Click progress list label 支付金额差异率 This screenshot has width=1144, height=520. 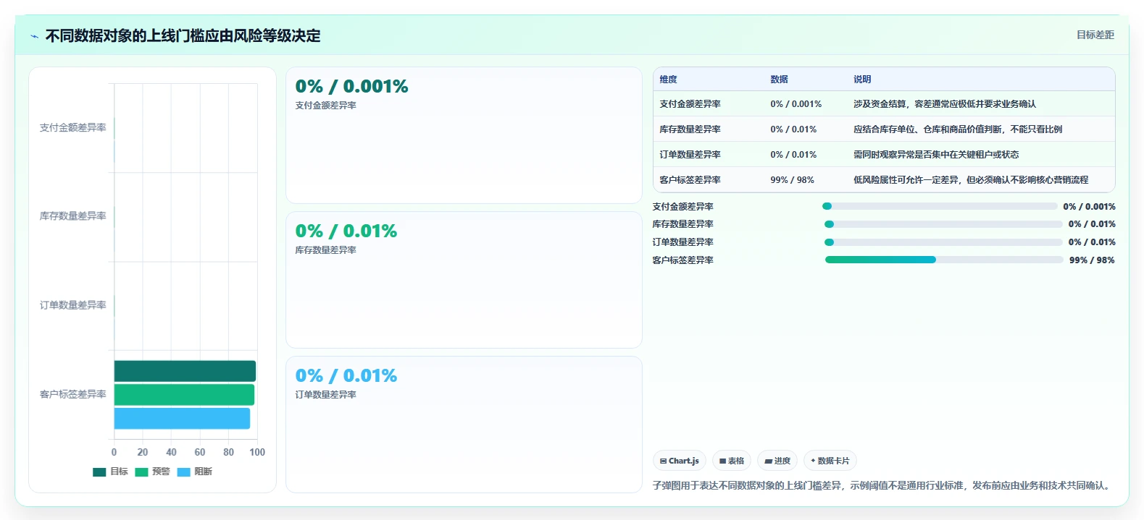point(682,207)
